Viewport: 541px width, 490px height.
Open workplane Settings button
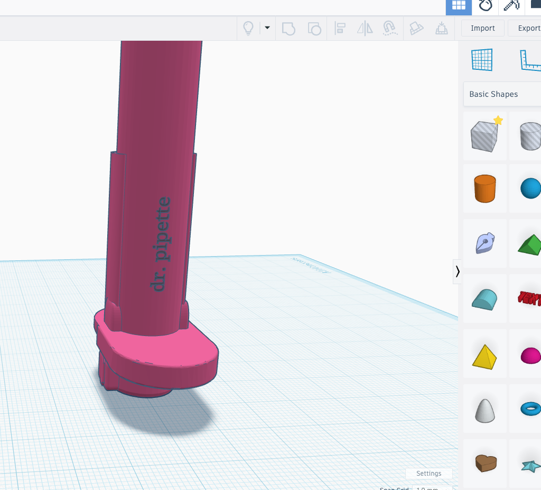click(x=428, y=473)
